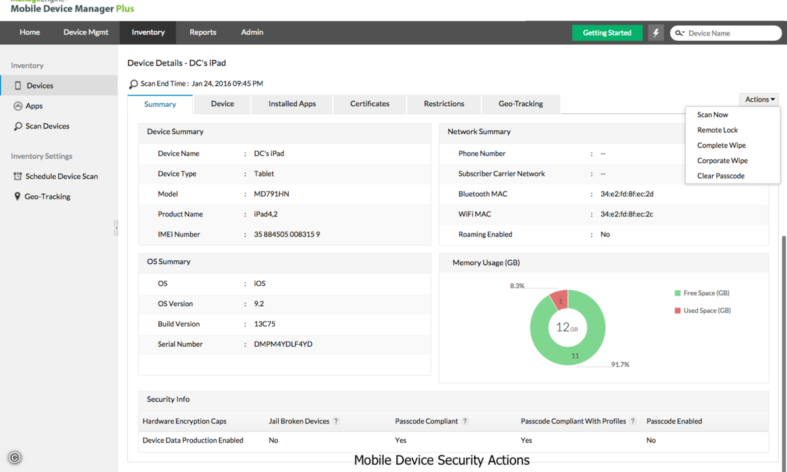Image resolution: width=787 pixels, height=472 pixels.
Task: Switch to the Restrictions tab
Action: point(444,104)
